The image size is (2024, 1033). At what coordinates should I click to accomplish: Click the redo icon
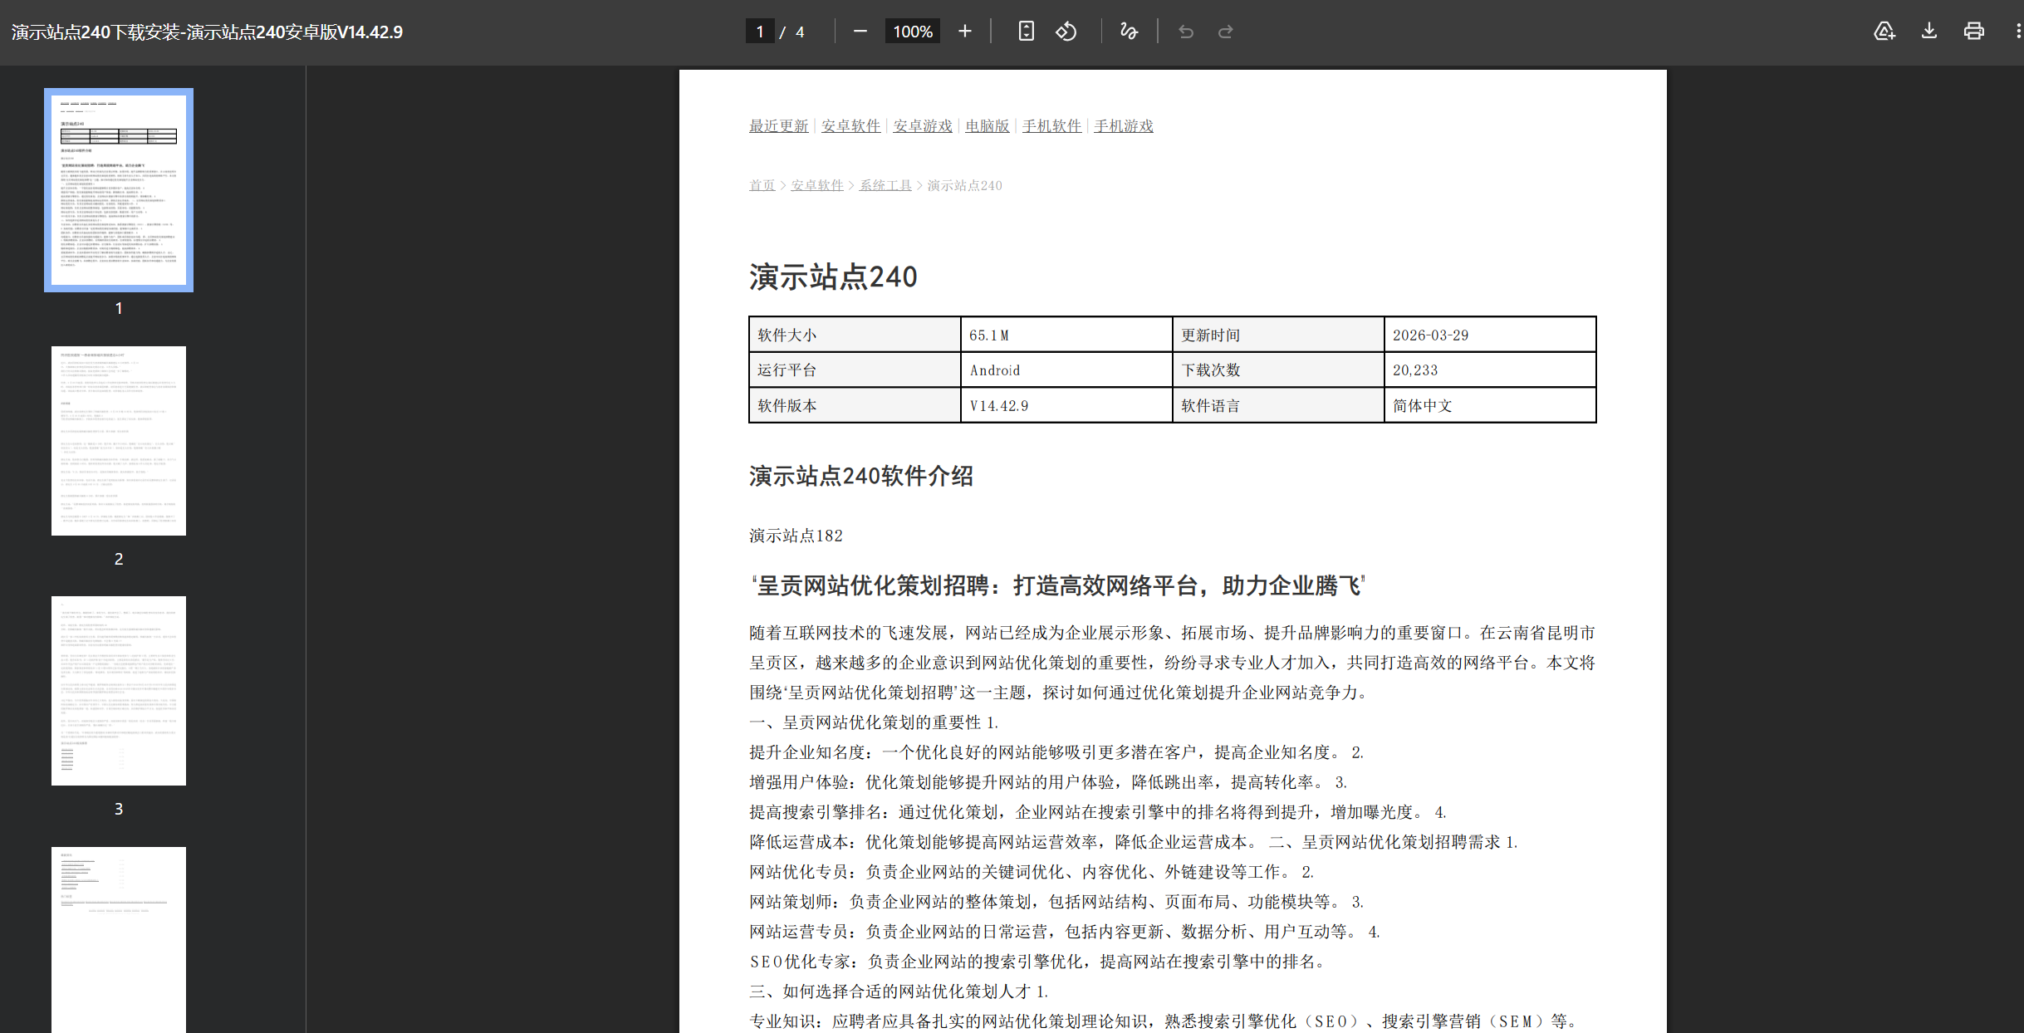pyautogui.click(x=1226, y=31)
